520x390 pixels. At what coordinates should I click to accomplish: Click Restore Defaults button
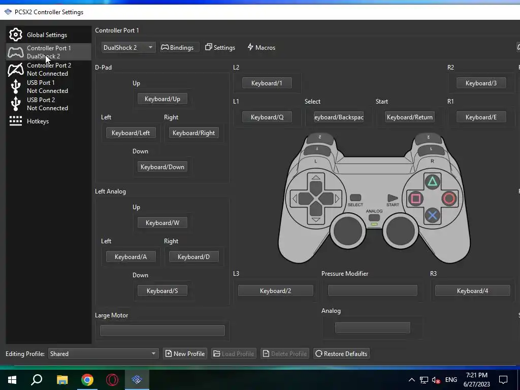pyautogui.click(x=341, y=353)
